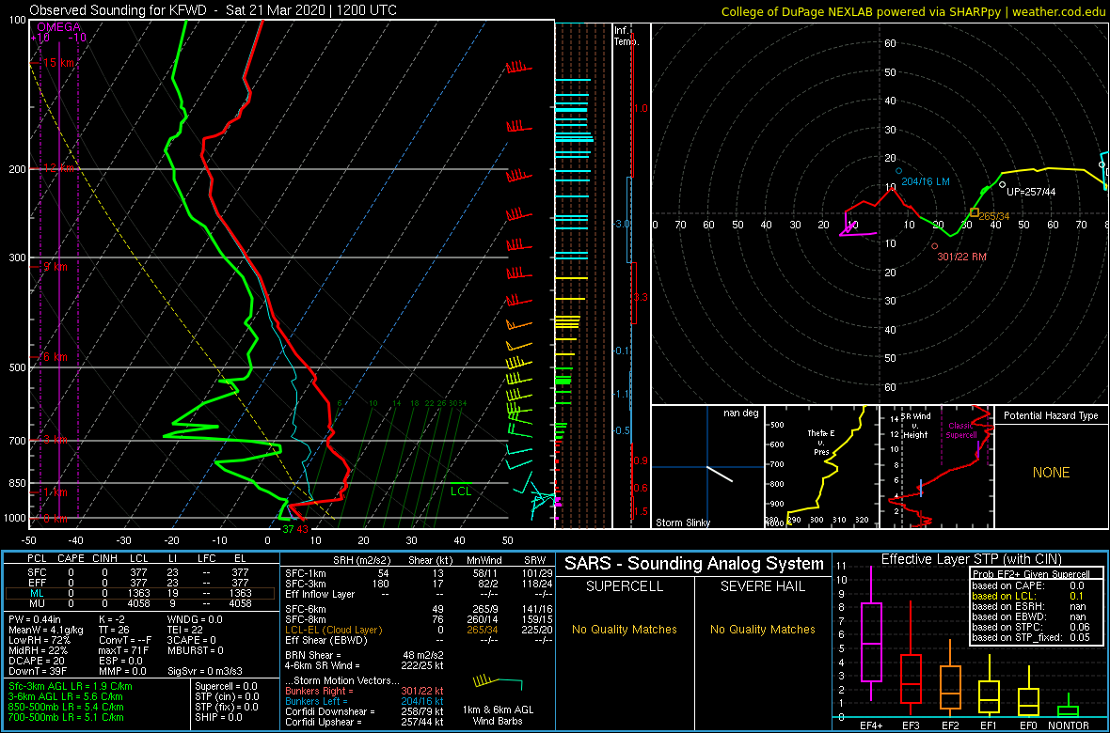Click the Corfidi Upshear vector line
This screenshot has height=733, width=1110.
(365, 722)
